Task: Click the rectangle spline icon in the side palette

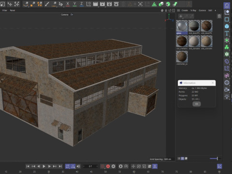Action: click(227, 19)
